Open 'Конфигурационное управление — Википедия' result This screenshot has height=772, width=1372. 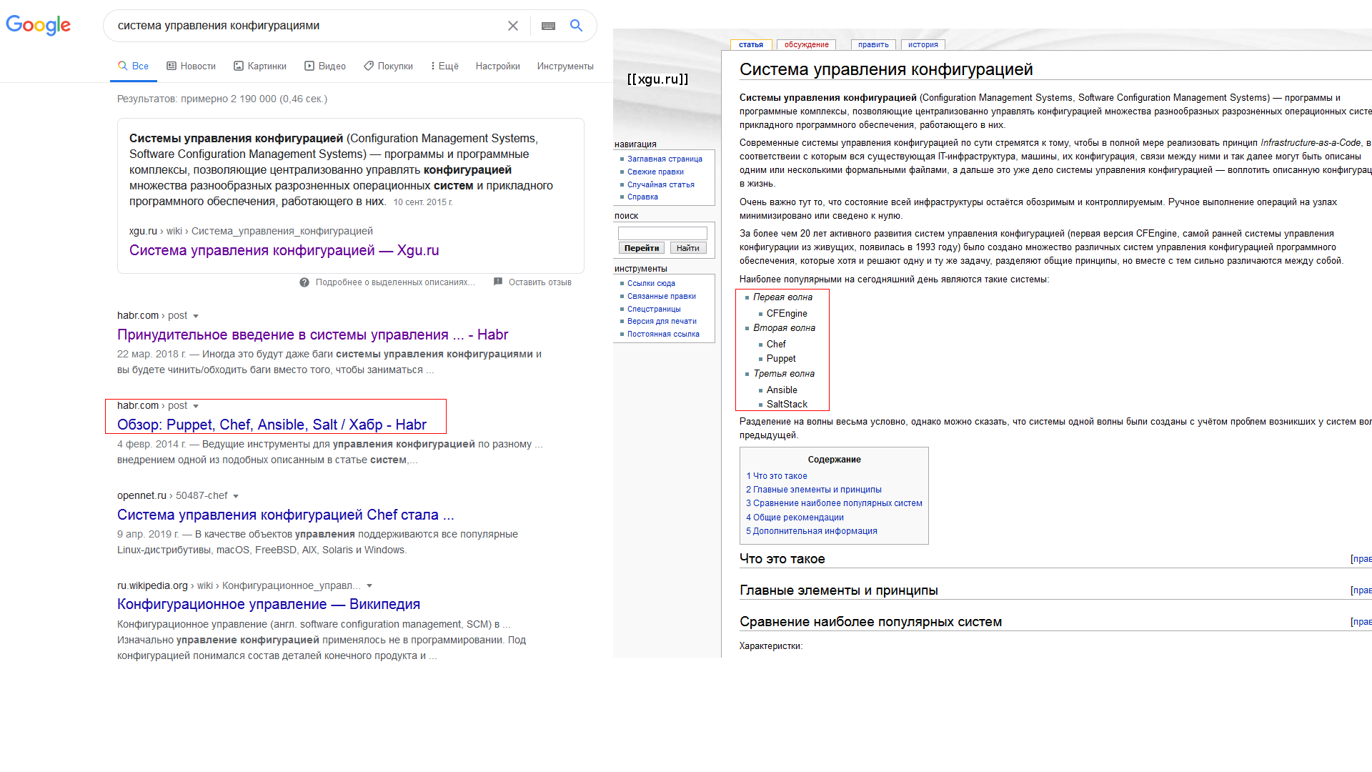269,604
